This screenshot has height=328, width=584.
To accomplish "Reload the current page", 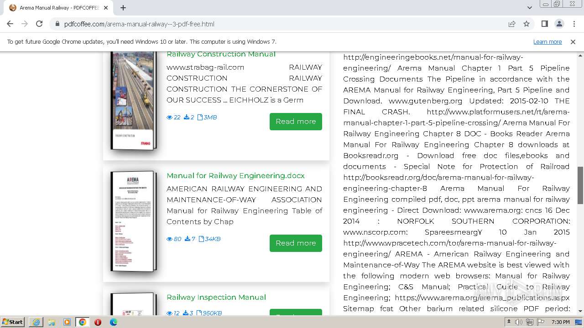I will coord(39,24).
